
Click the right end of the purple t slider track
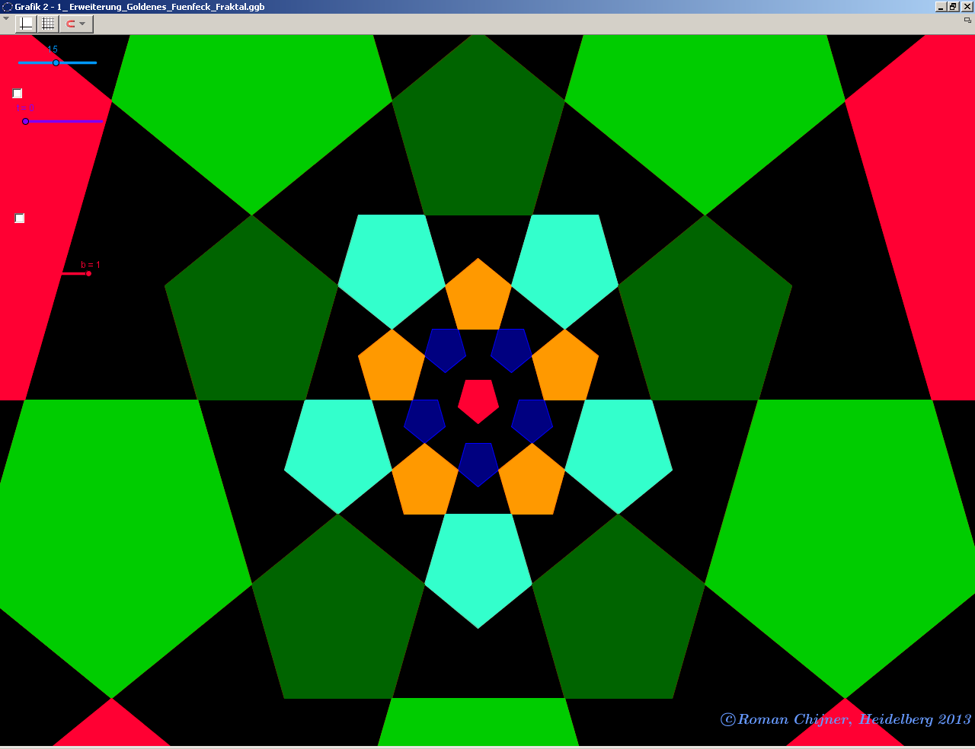tap(101, 121)
